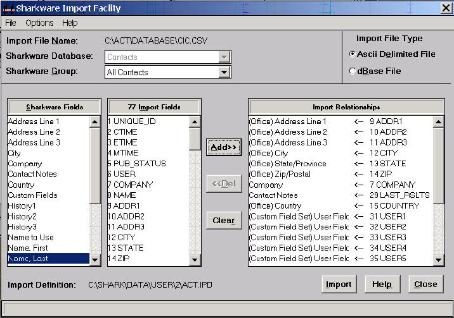The height and width of the screenshot is (318, 454).
Task: Select 2 CTIME import field
Action: coord(148,132)
